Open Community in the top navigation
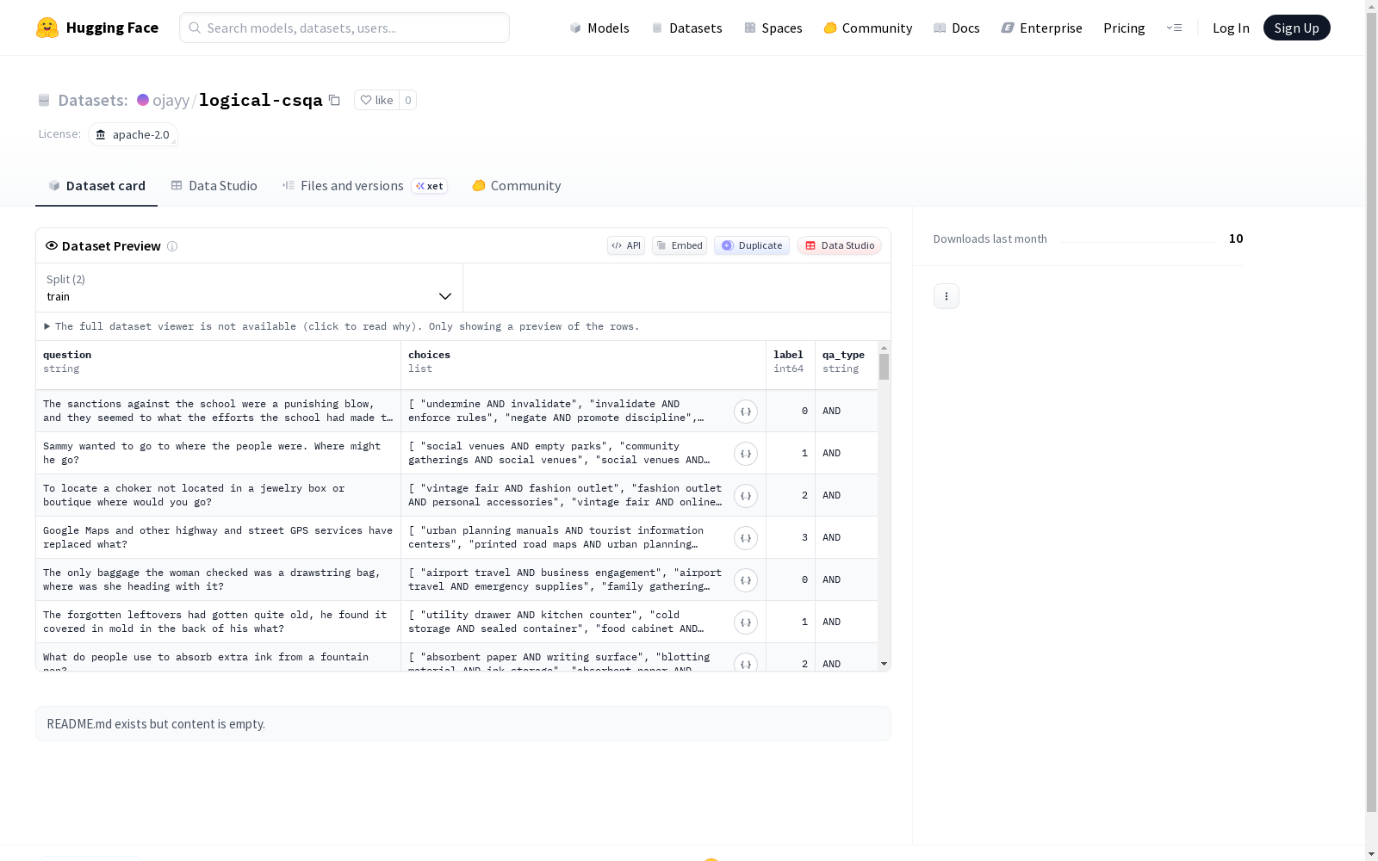Image resolution: width=1378 pixels, height=861 pixels. coord(867,28)
